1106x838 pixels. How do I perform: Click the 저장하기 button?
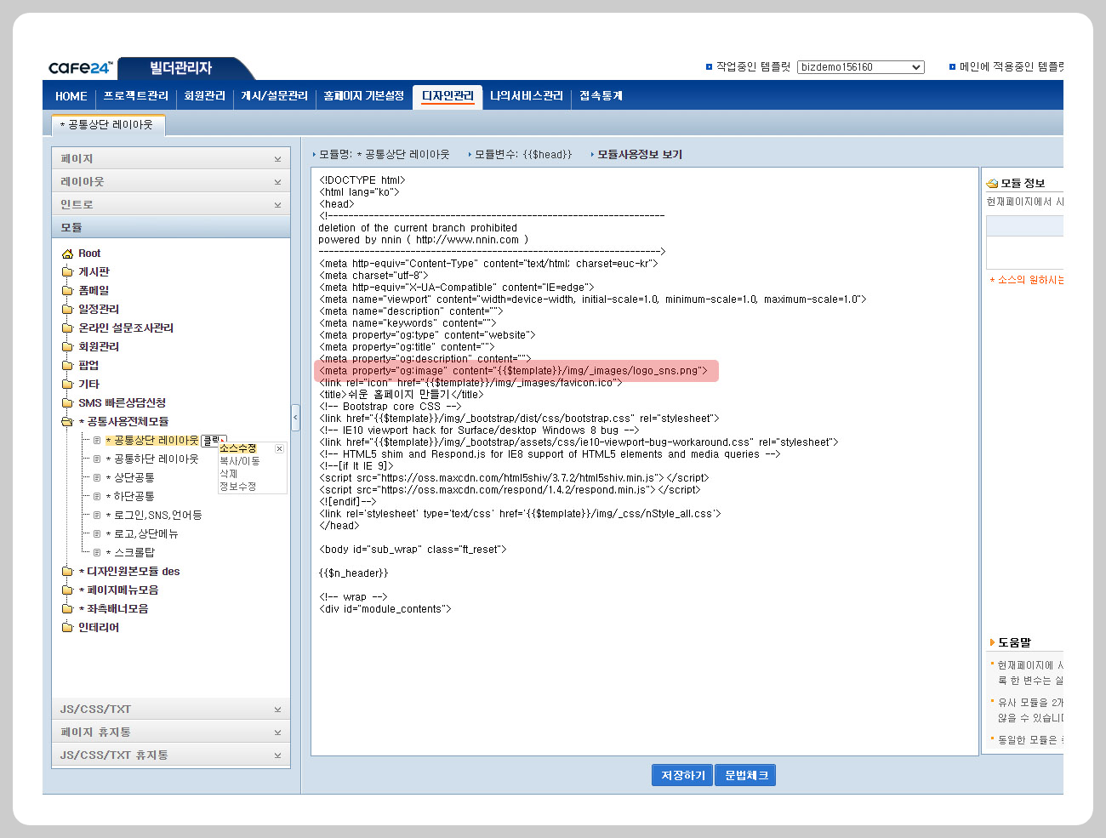pyautogui.click(x=683, y=776)
